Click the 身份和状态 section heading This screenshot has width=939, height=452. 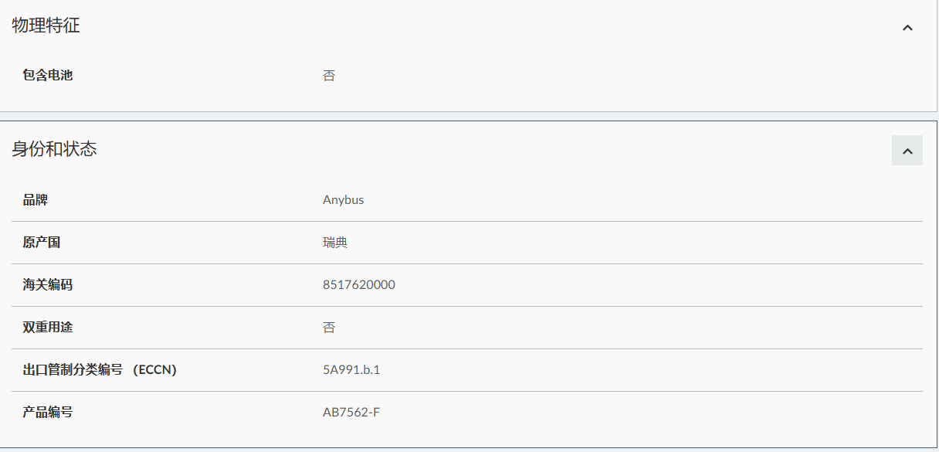coord(54,149)
